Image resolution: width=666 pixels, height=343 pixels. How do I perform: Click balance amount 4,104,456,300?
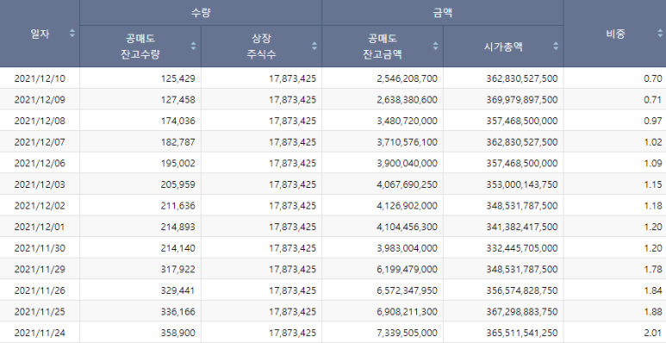click(x=407, y=227)
